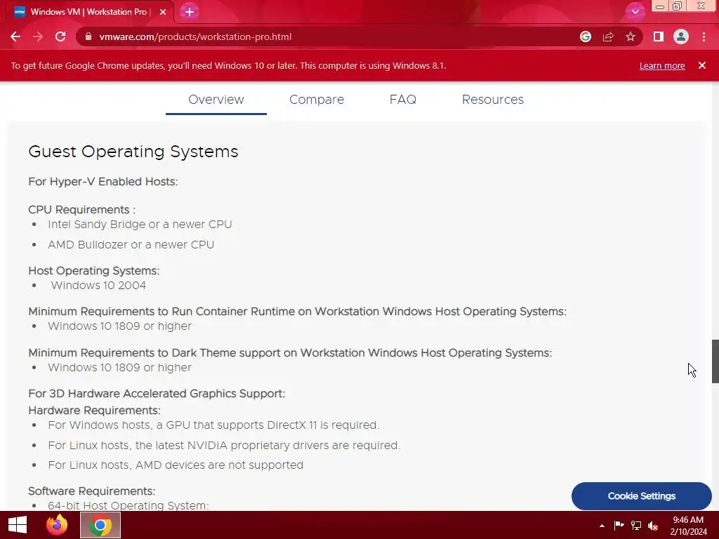The width and height of the screenshot is (719, 539).
Task: Click the AMD devices not supported line
Action: 176,465
